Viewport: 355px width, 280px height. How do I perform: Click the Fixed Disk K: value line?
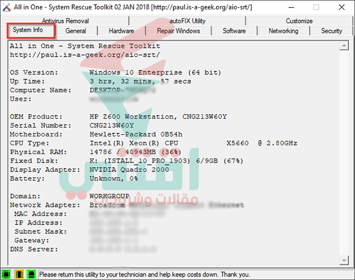point(166,161)
